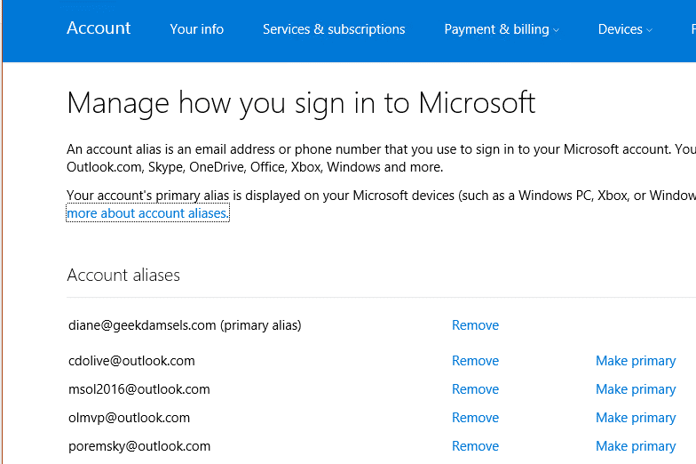Screen dimensions: 696x464
Task: Select the poremsky@outlook.com alias text
Action: coord(139,446)
